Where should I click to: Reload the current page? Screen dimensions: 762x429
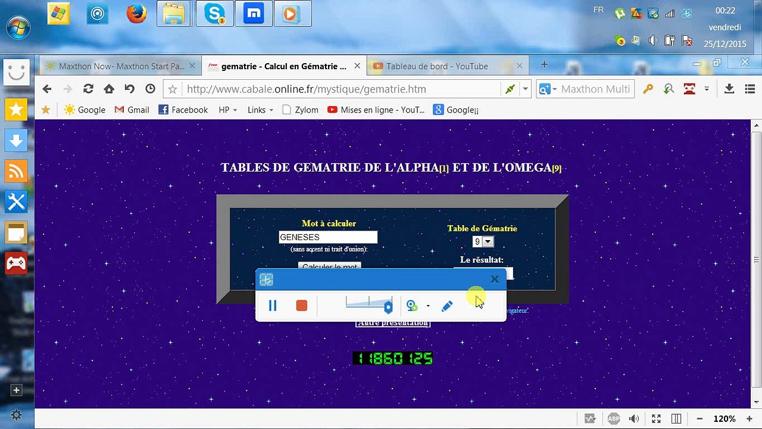pos(88,89)
